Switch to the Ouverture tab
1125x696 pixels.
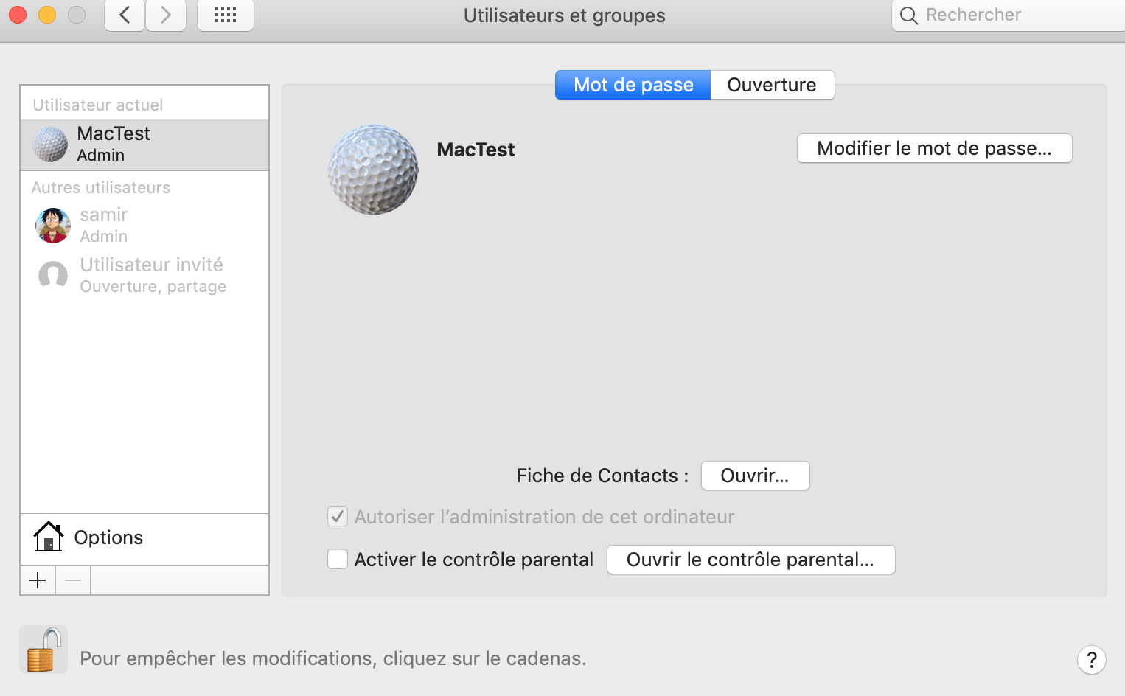[771, 85]
